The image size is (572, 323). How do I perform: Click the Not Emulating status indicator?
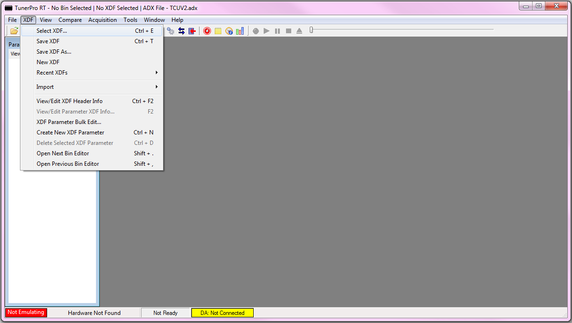pos(26,313)
